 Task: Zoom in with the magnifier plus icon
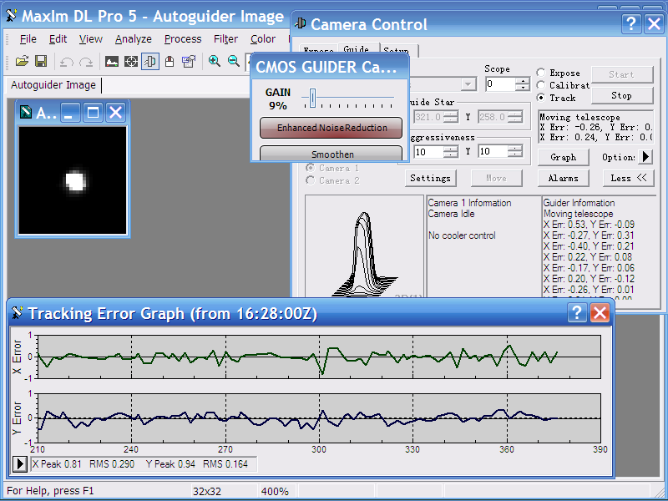[x=215, y=61]
